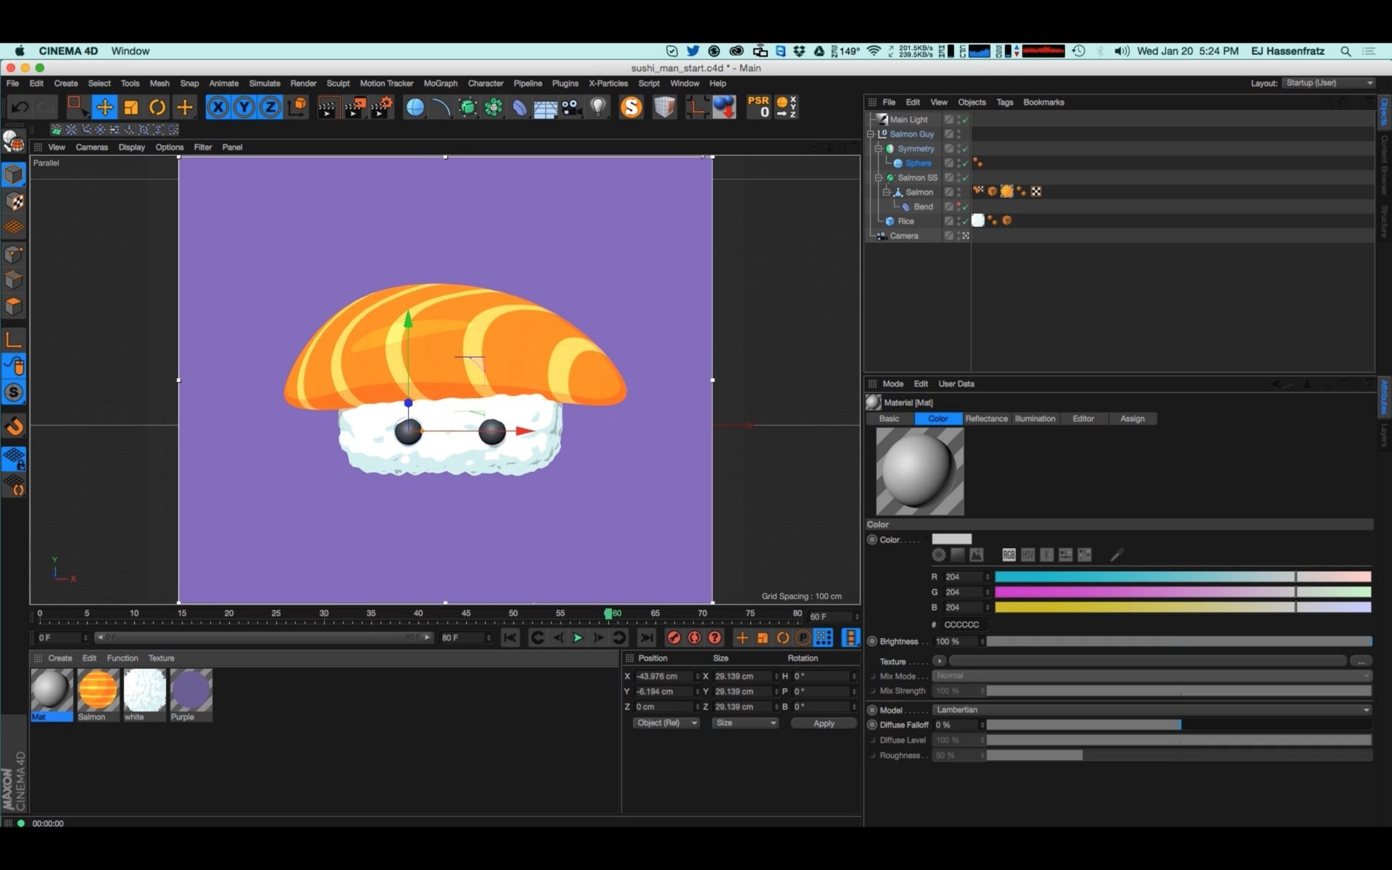Click the coordinate system cube-axis icon
This screenshot has height=870, width=1392.
297,108
